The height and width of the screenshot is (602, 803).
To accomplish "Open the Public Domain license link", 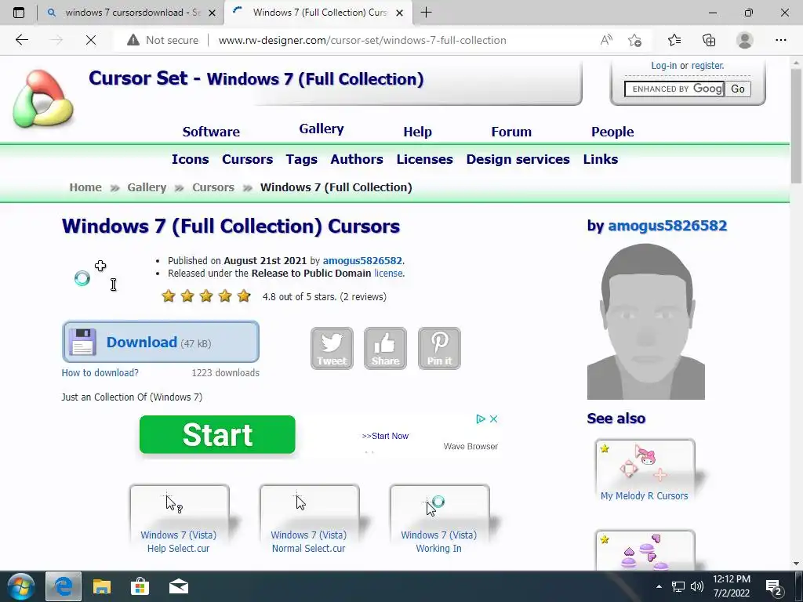I will pos(388,274).
